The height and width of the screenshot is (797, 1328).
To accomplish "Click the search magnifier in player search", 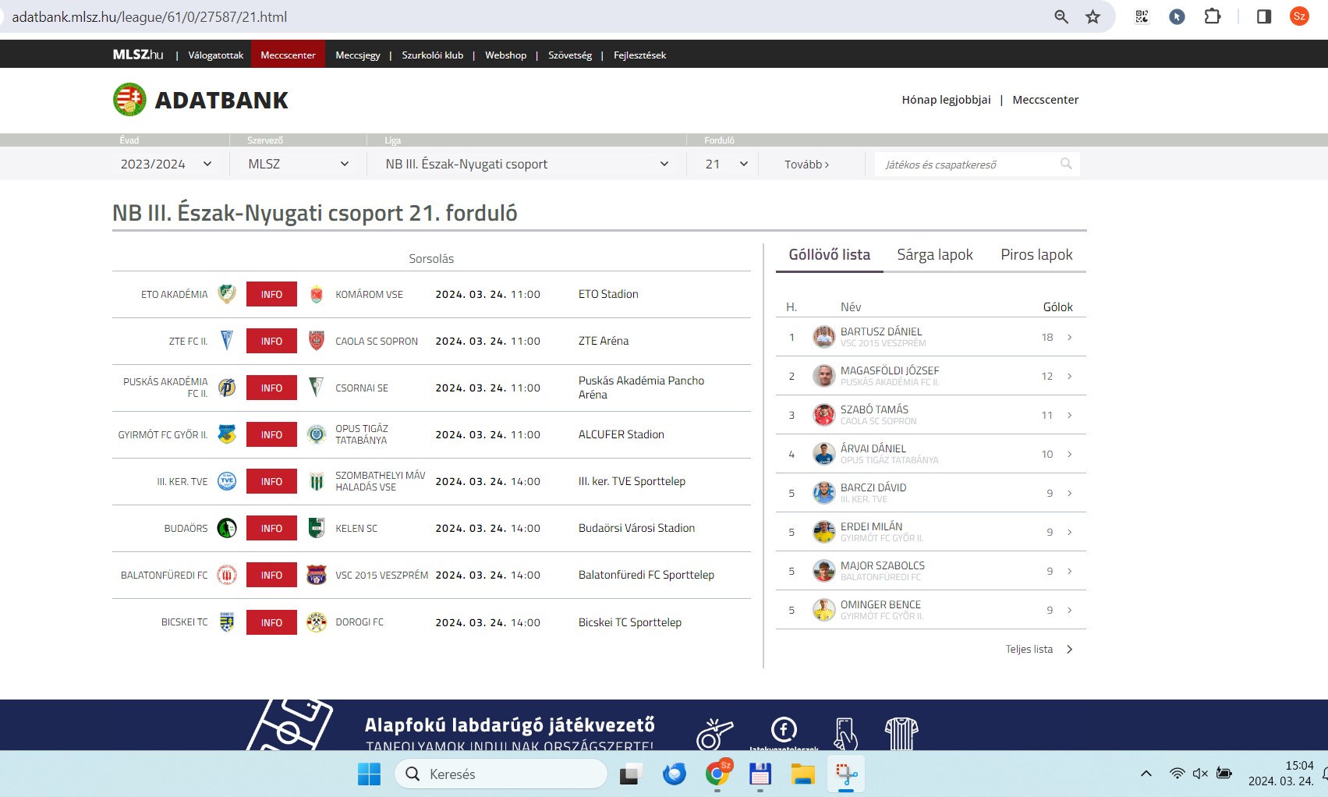I will pyautogui.click(x=1066, y=164).
